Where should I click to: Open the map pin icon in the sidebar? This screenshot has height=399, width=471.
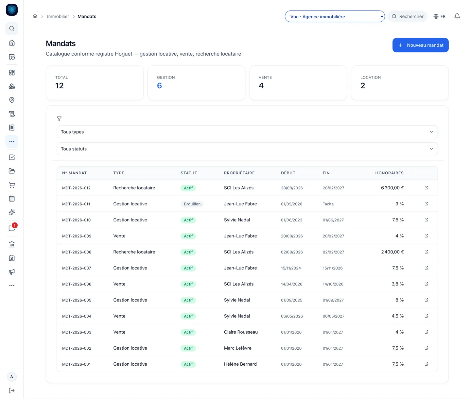coord(12,100)
